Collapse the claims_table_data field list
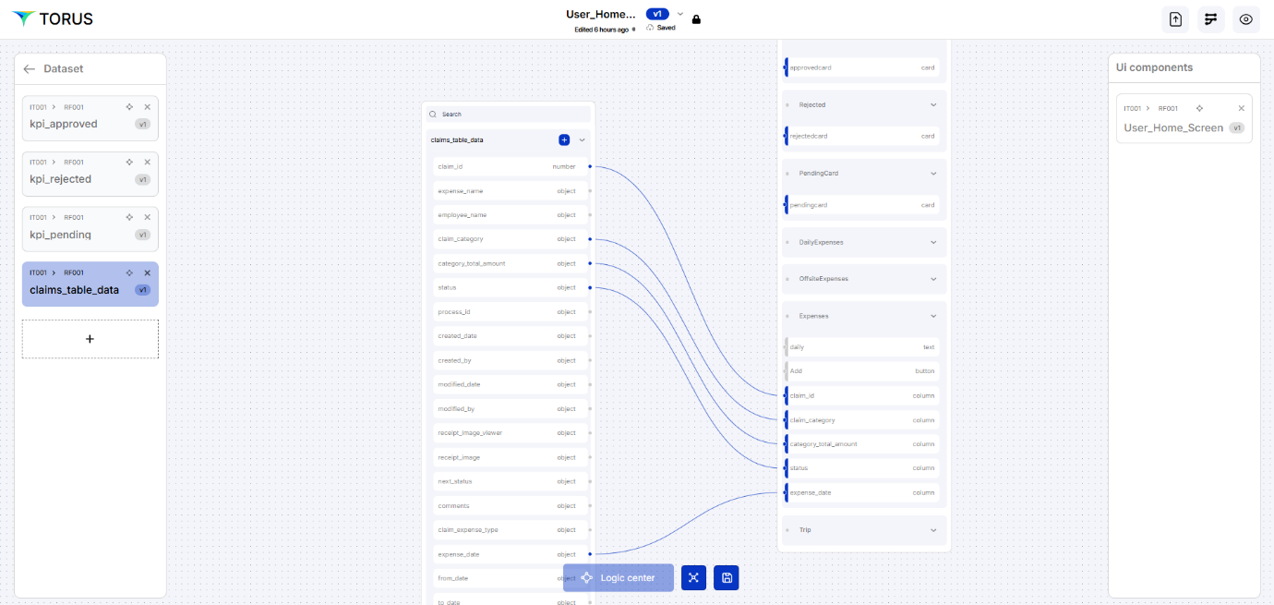 [582, 140]
